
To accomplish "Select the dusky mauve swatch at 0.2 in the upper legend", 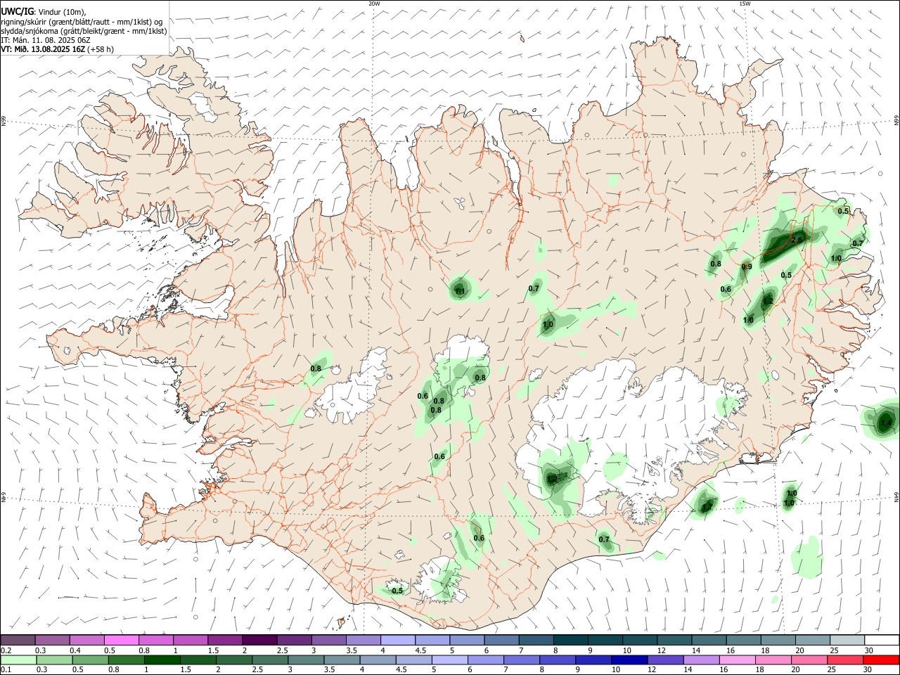I will pos(18,640).
